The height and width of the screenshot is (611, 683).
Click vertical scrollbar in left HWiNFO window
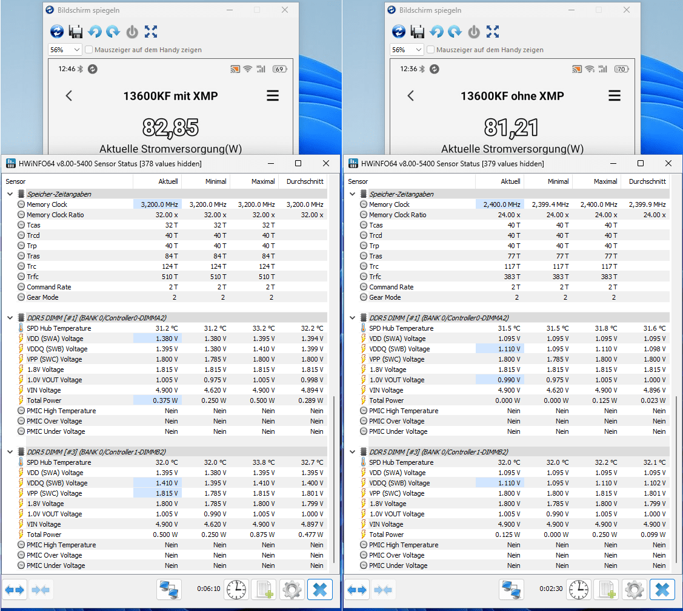tap(334, 480)
